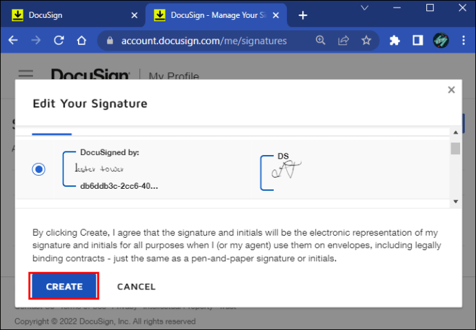Click the DocuSign logo

pos(90,74)
